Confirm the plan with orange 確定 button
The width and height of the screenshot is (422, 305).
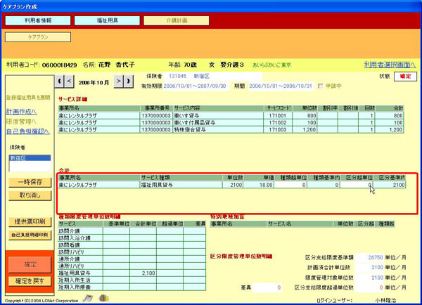tap(30, 265)
